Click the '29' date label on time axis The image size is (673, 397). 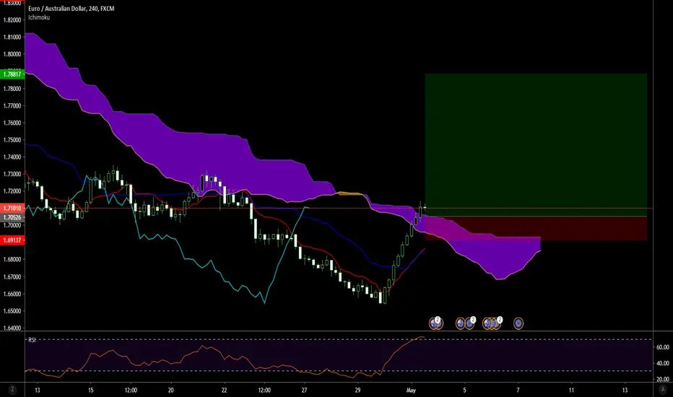[x=357, y=390]
